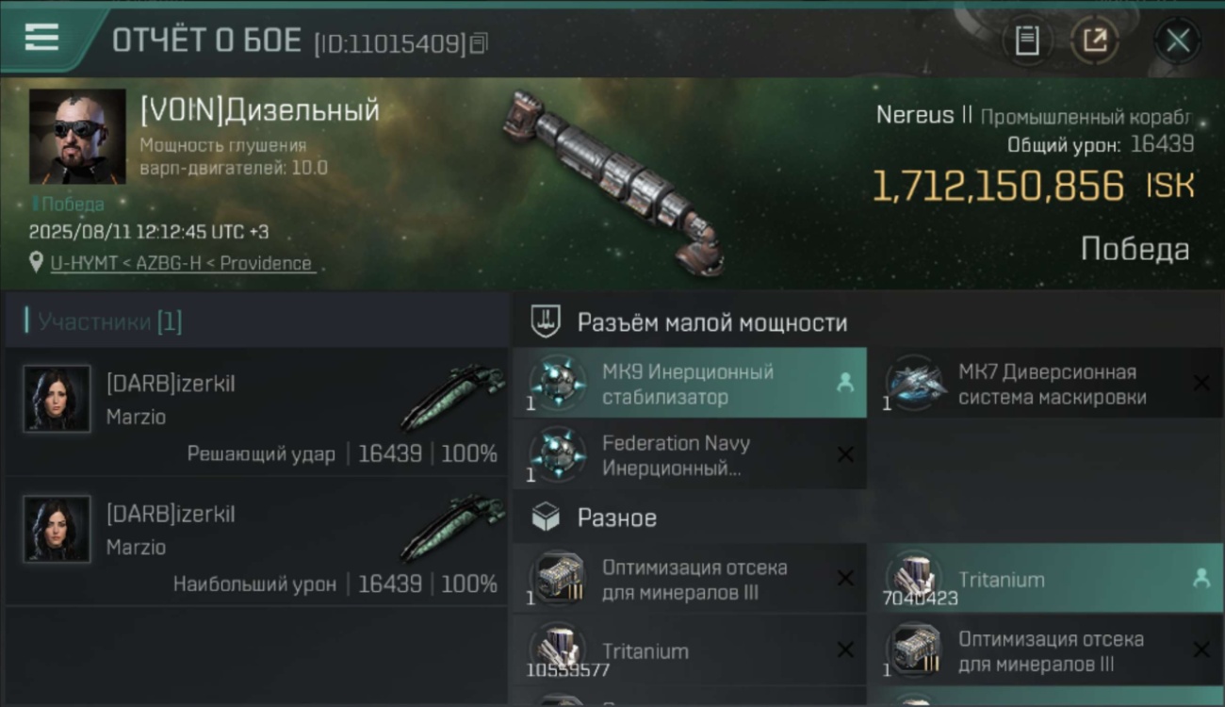The height and width of the screenshot is (707, 1225).
Task: Click the Tritanium 10559577 cargo item
Action: [x=690, y=650]
